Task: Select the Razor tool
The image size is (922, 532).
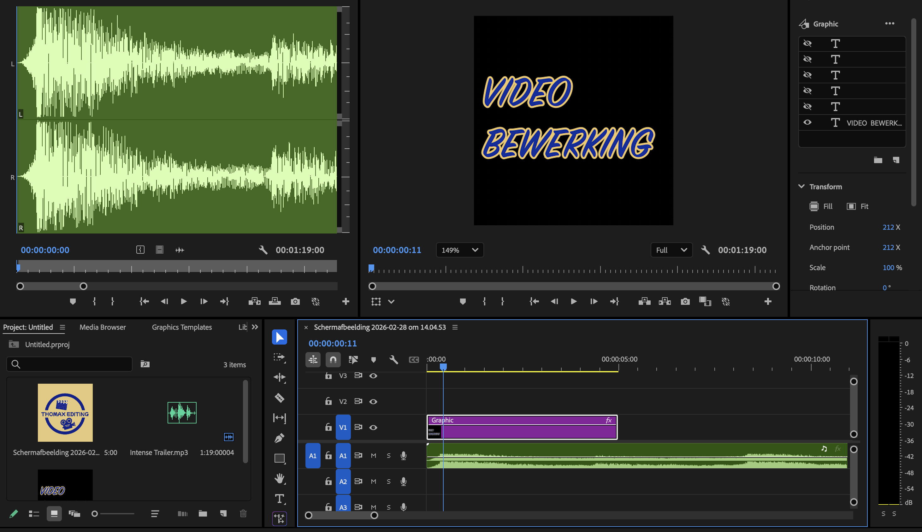Action: 280,398
